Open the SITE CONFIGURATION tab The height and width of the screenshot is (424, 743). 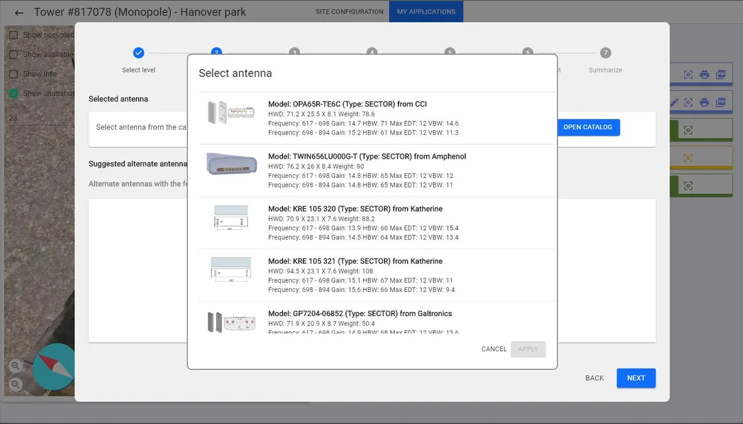coord(349,12)
